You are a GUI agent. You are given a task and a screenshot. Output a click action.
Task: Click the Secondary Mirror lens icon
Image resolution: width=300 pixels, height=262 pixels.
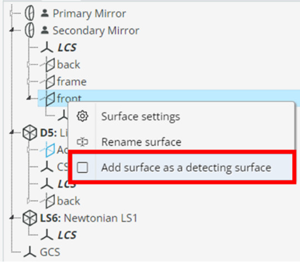29,30
